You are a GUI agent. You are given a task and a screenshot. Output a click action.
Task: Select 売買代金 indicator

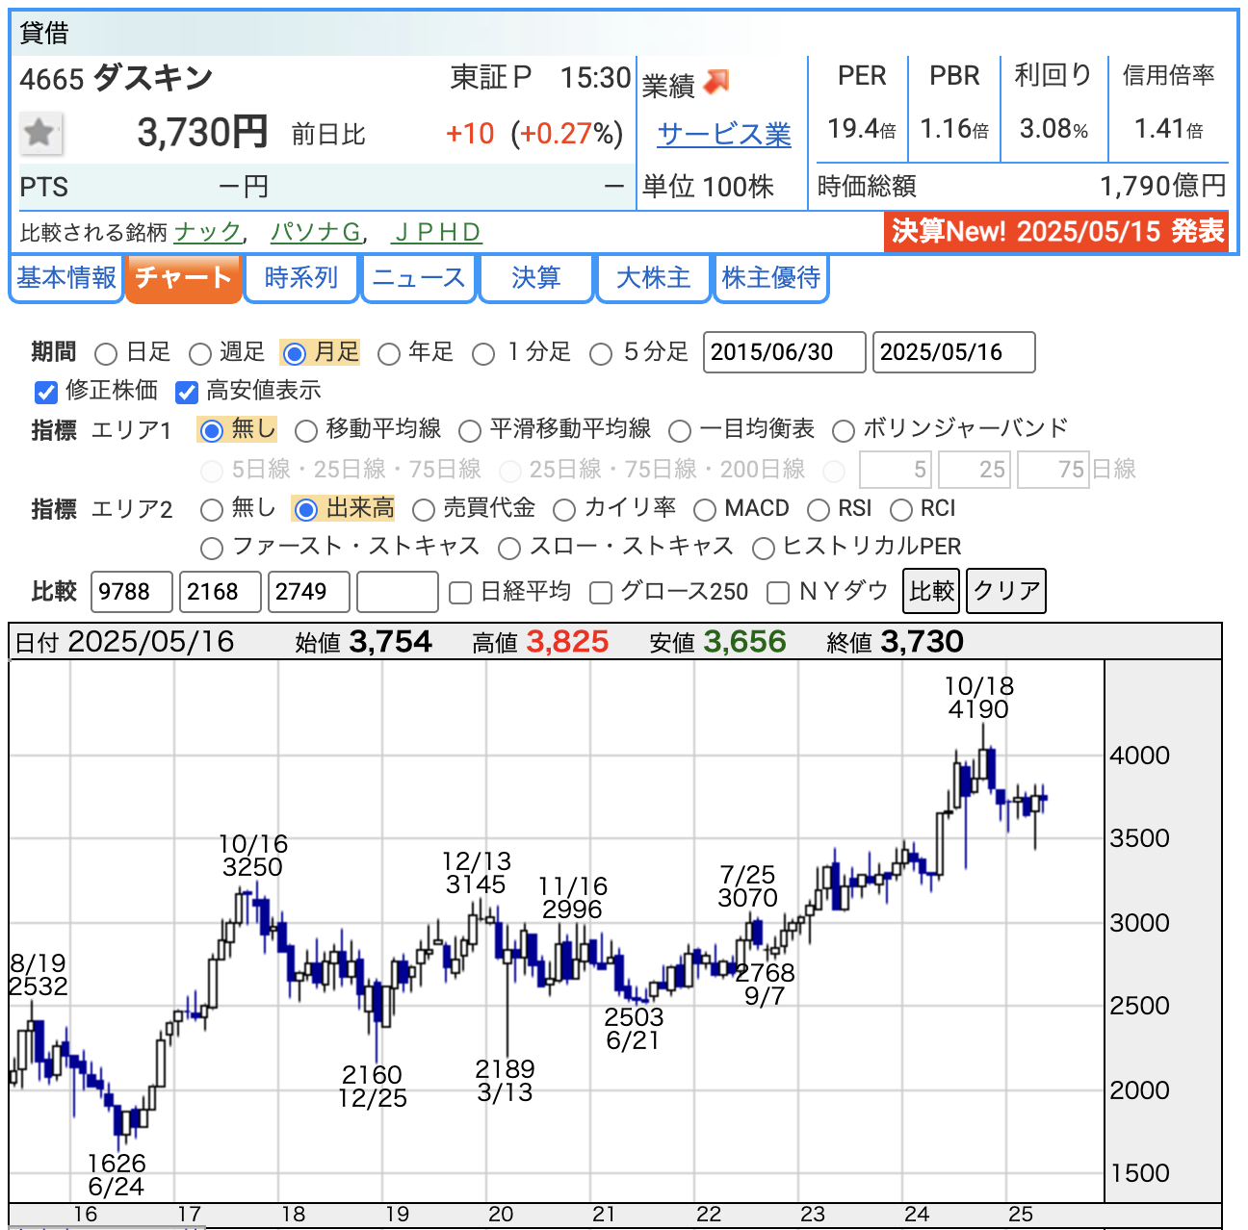coord(424,509)
